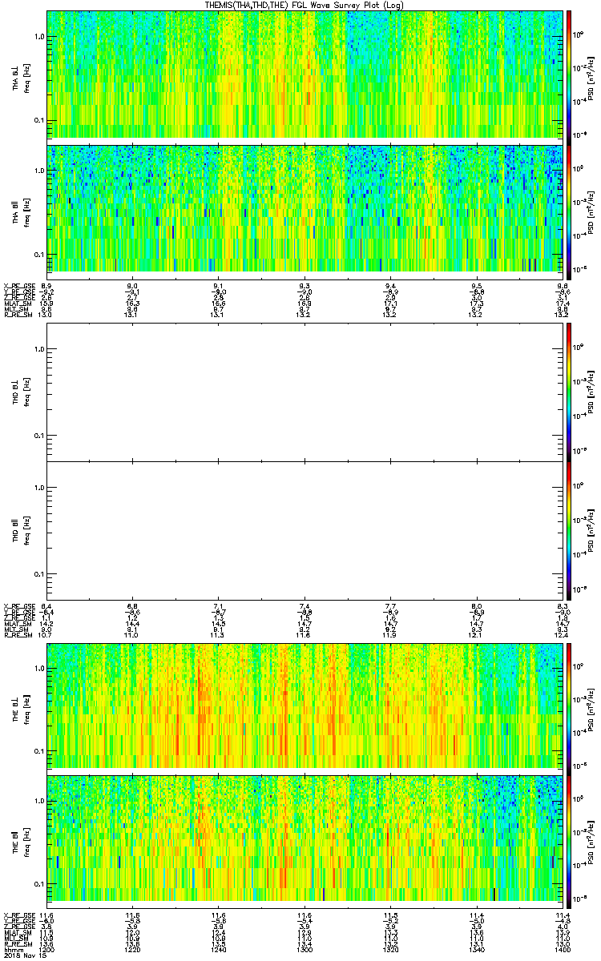Click the '1220' time tick label
The width and height of the screenshot is (601, 961).
point(132,949)
